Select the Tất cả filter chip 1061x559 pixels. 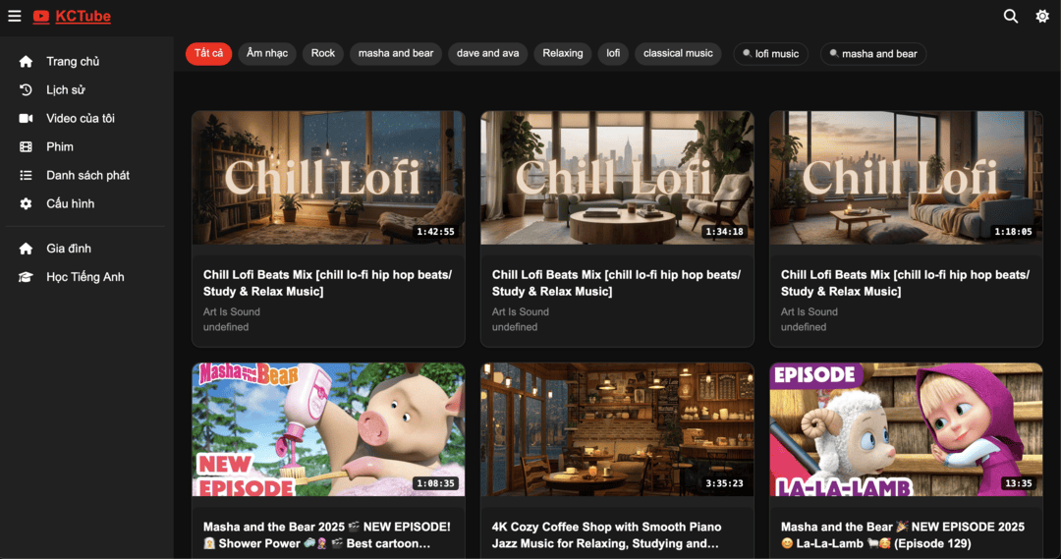click(x=208, y=53)
